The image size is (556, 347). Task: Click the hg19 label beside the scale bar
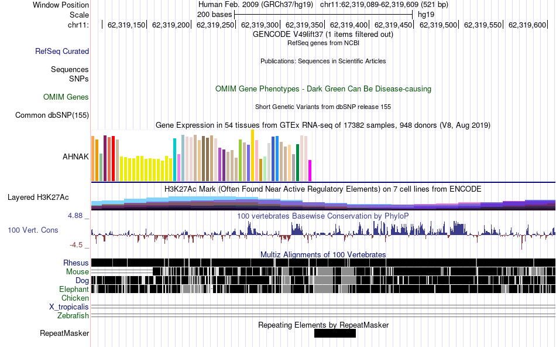coord(426,15)
